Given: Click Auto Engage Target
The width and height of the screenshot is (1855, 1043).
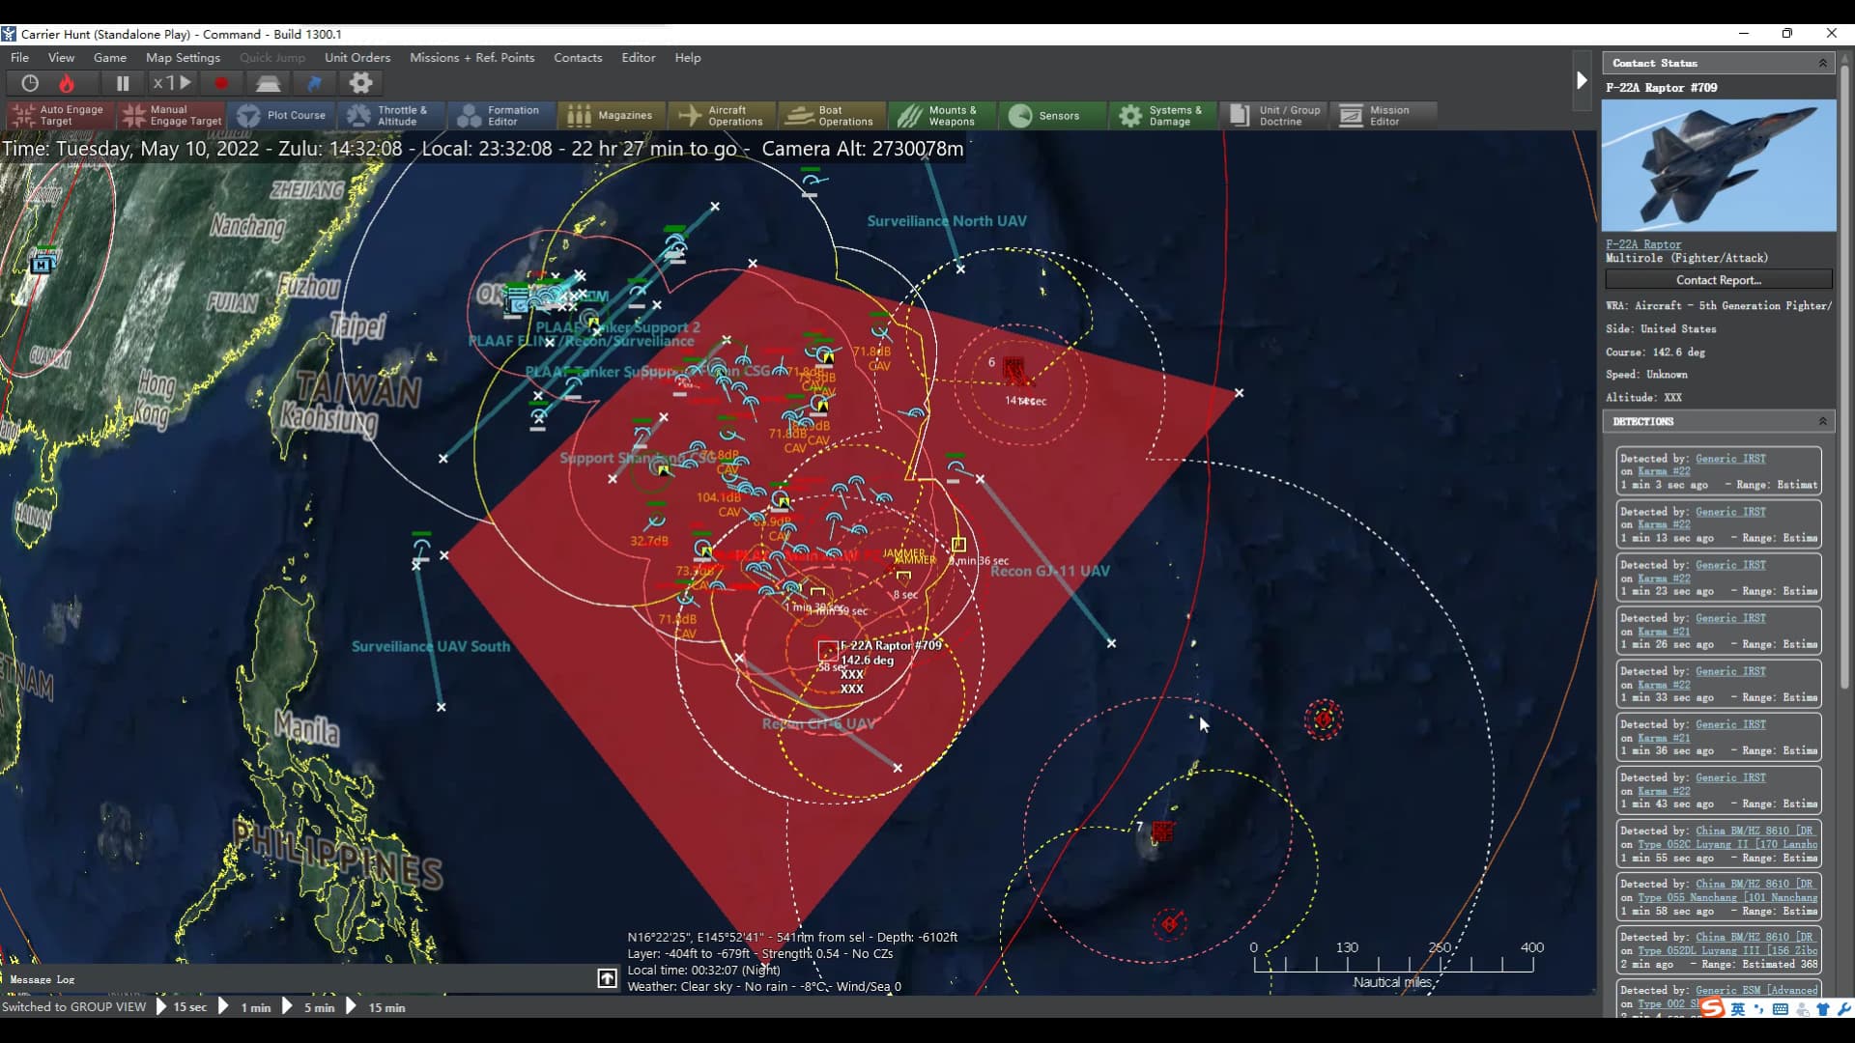Looking at the screenshot, I should (x=58, y=115).
